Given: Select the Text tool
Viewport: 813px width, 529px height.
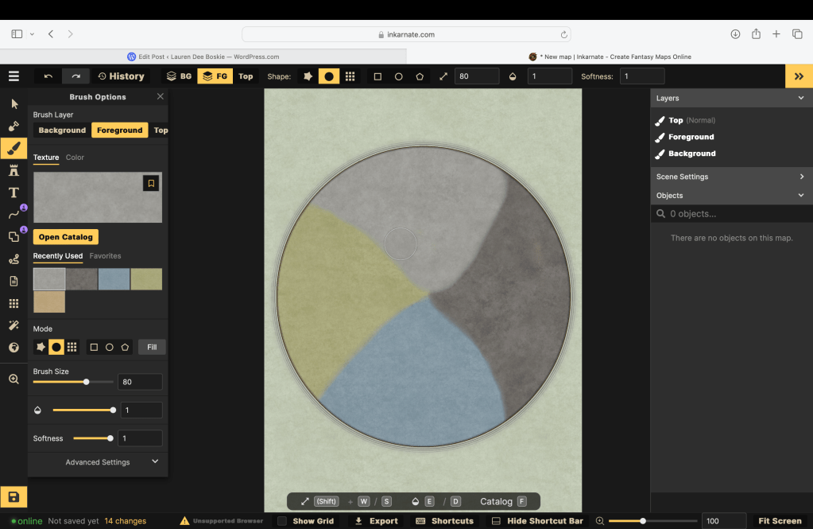Looking at the screenshot, I should tap(14, 193).
